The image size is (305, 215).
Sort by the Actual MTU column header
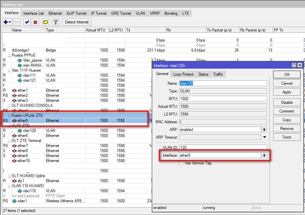[97, 30]
